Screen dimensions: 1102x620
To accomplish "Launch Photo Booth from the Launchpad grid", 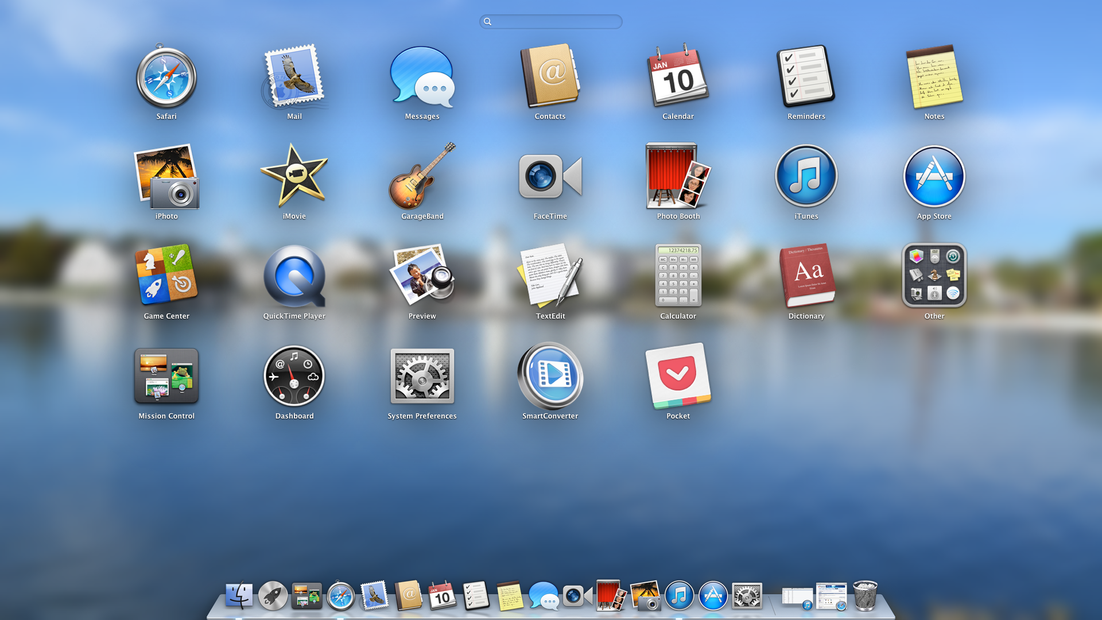I will [x=678, y=176].
